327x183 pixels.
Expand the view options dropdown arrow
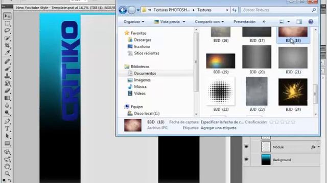click(289, 22)
